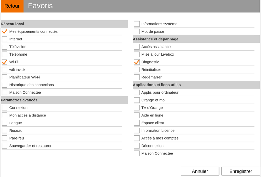The height and width of the screenshot is (177, 261).
Task: Uncheck Mes équipements connectés favorite
Action: (4, 31)
